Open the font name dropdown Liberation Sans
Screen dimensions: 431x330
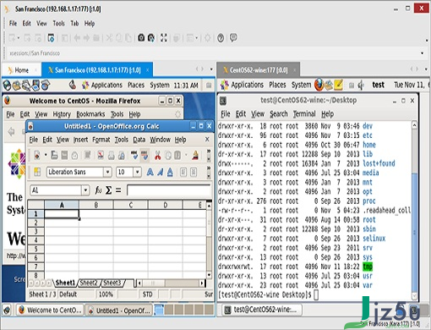107,172
